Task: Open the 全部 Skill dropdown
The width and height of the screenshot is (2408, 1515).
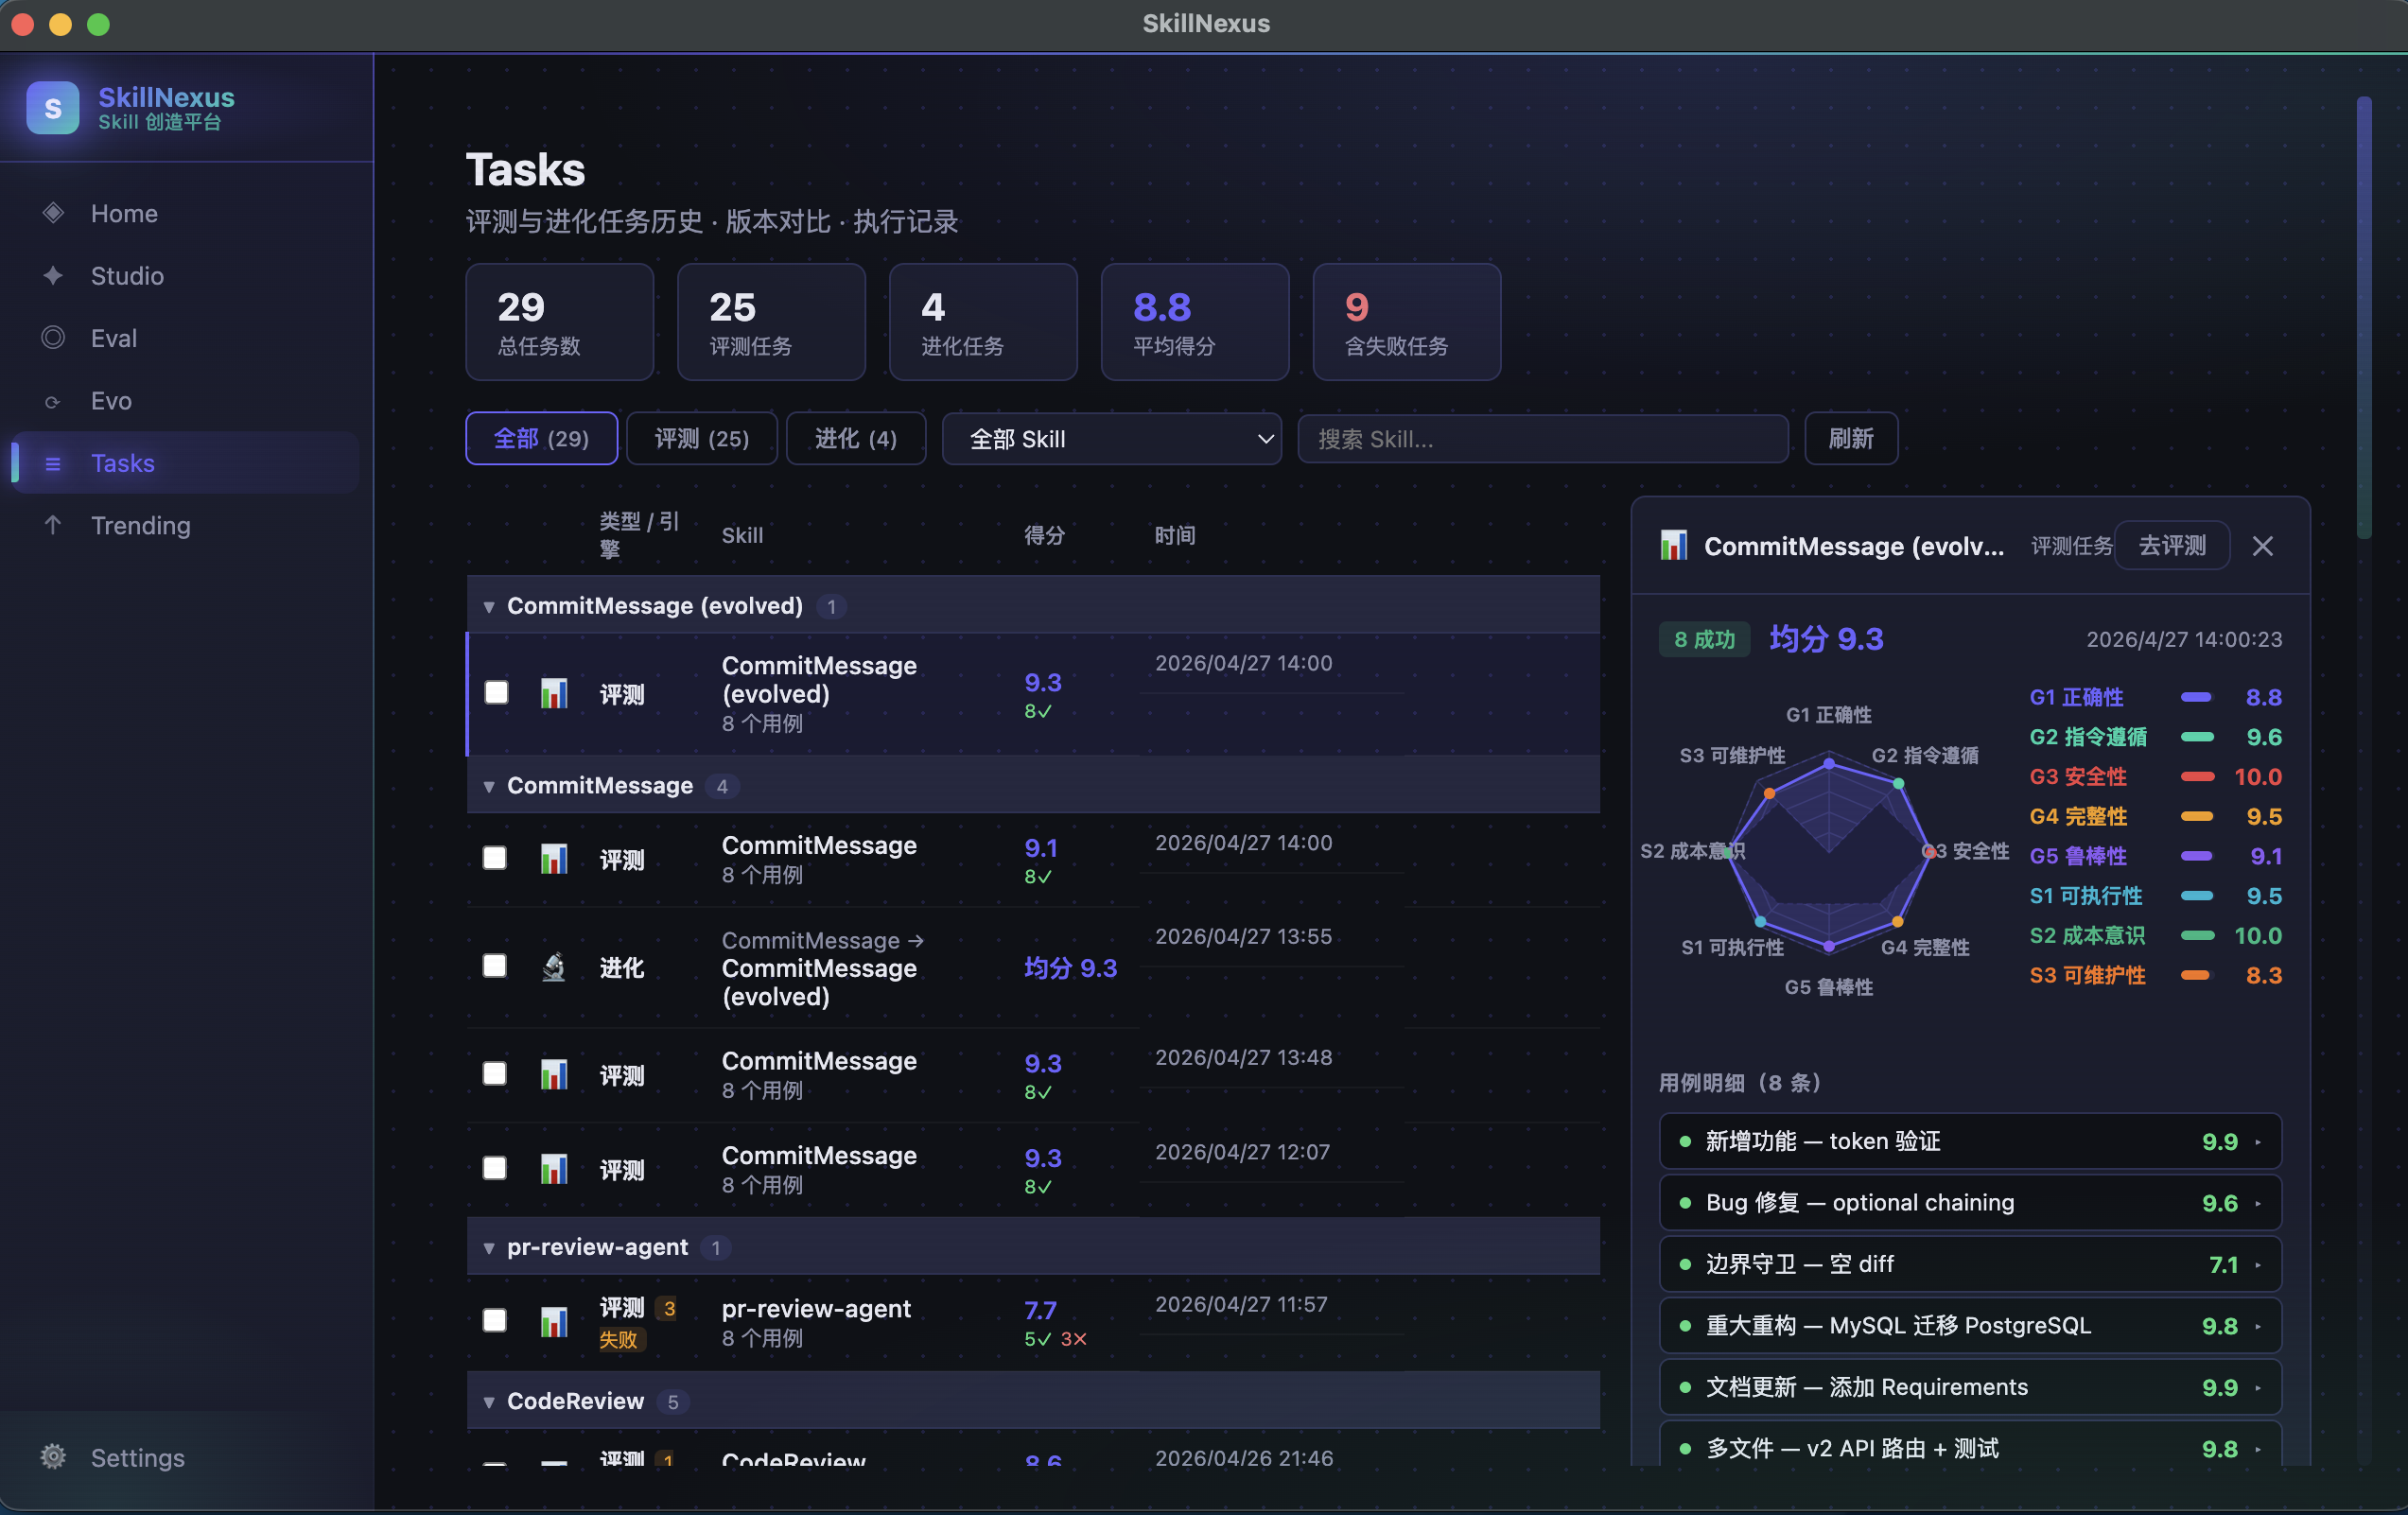Action: 1111,439
